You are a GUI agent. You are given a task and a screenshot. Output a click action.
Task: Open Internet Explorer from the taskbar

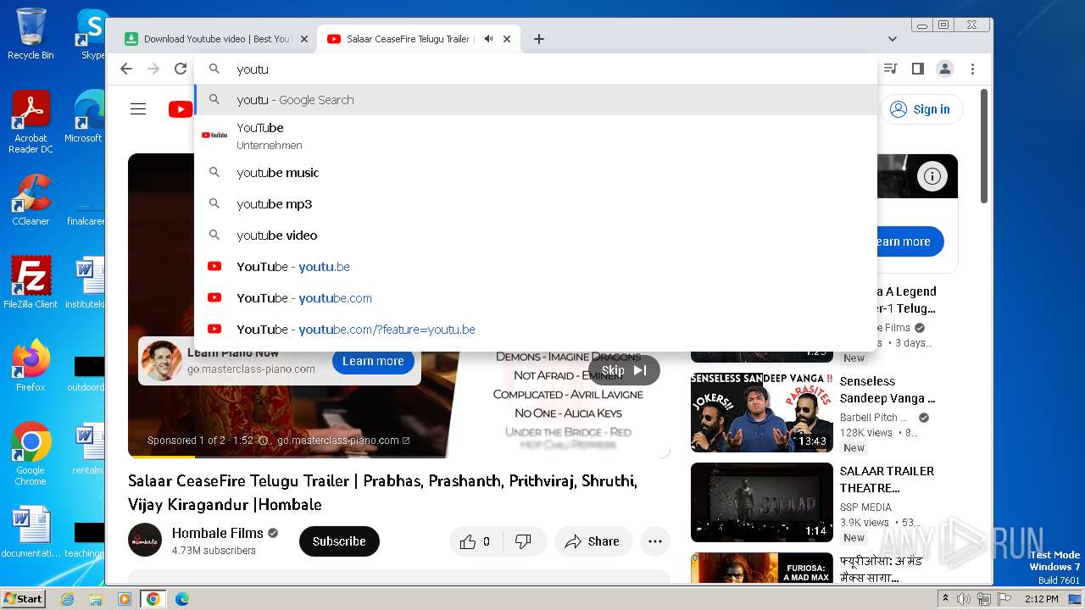(67, 599)
